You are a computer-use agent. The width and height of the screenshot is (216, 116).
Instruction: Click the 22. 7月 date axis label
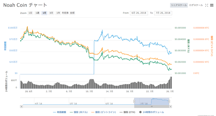150,91
